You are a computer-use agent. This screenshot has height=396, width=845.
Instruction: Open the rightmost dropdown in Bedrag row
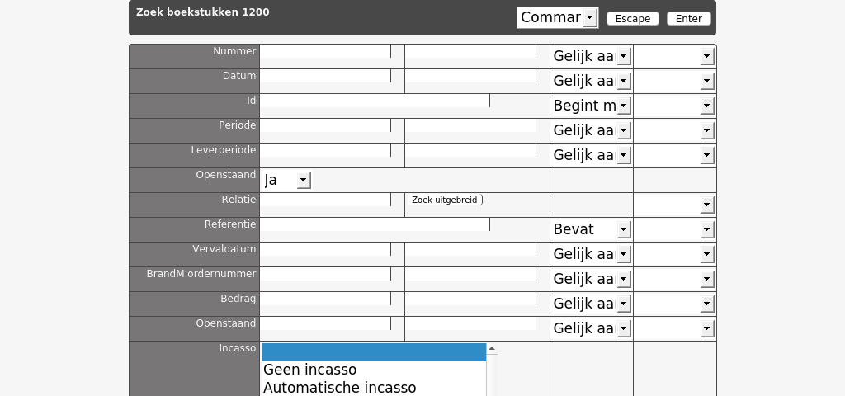click(675, 304)
